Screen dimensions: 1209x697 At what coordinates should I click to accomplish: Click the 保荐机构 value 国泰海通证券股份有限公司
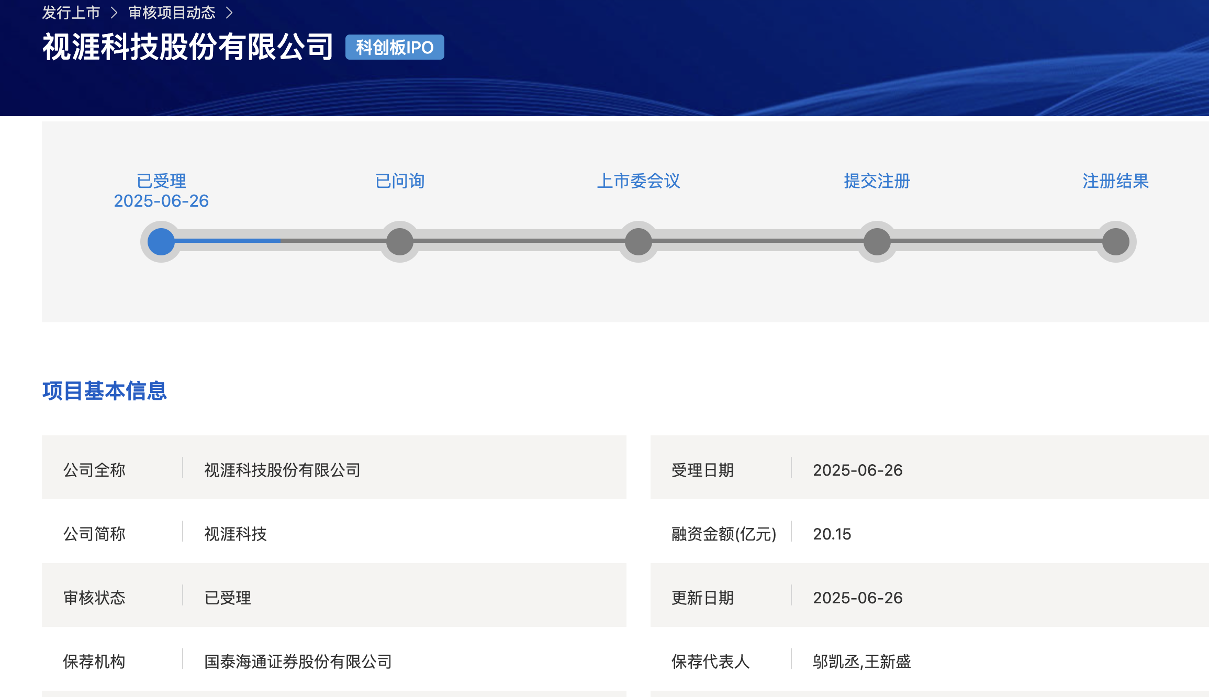click(297, 661)
